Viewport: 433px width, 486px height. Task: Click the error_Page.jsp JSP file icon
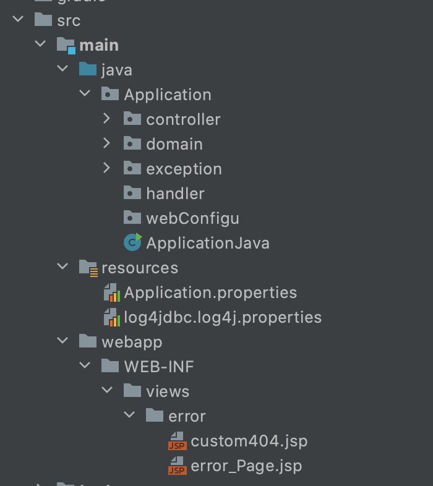point(178,466)
